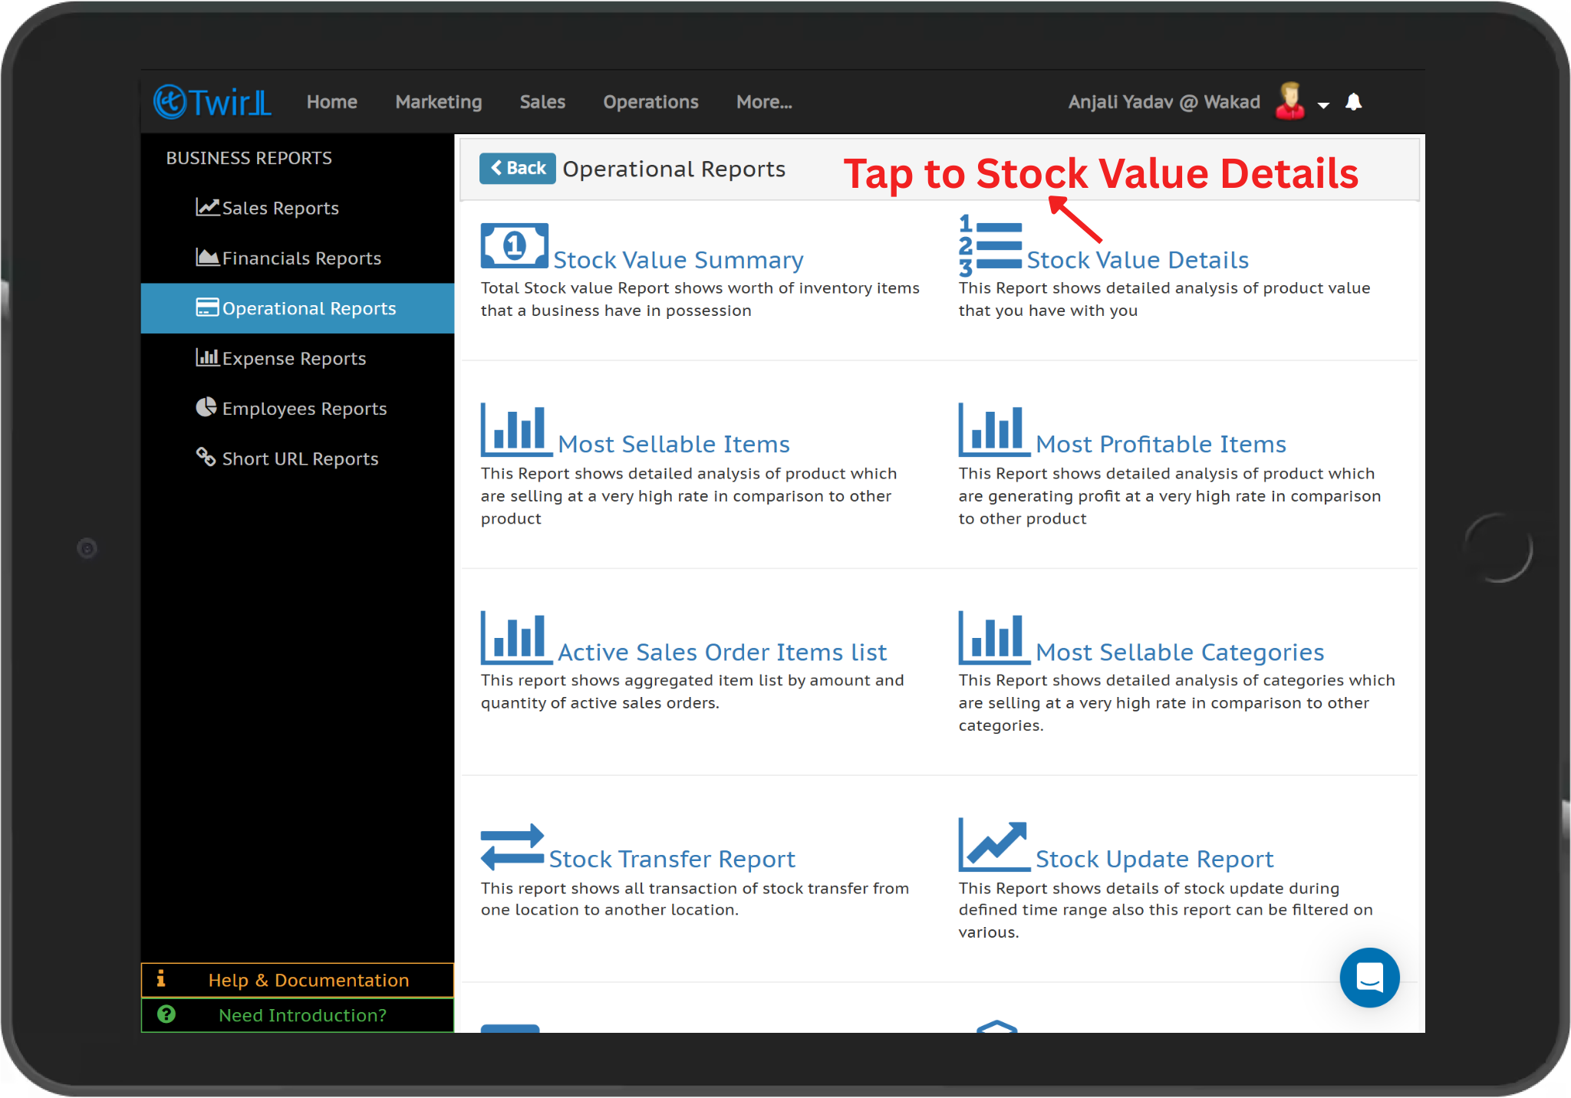The image size is (1571, 1098).
Task: Open the Stock Value Details report link
Action: tap(1138, 260)
